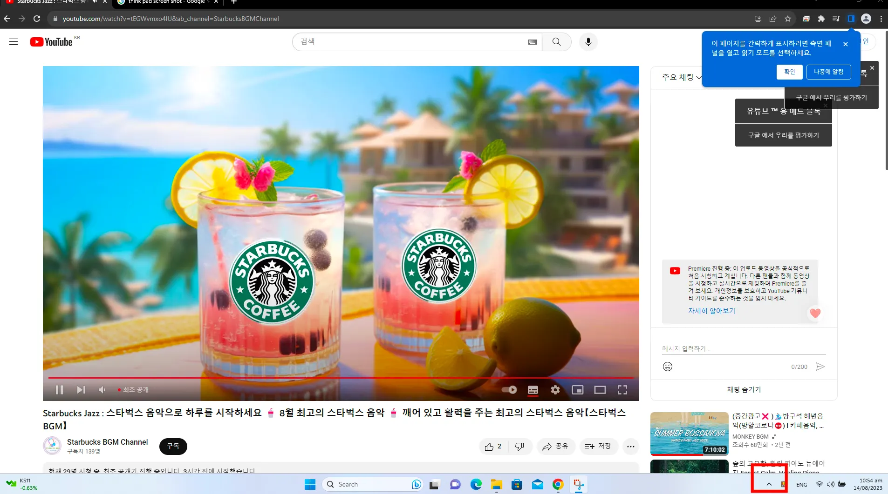Toggle the autoplay switch

(x=509, y=390)
